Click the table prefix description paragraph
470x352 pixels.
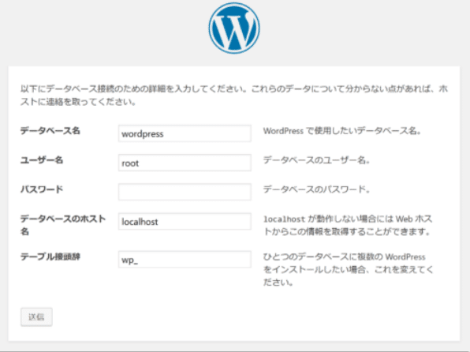(x=349, y=269)
